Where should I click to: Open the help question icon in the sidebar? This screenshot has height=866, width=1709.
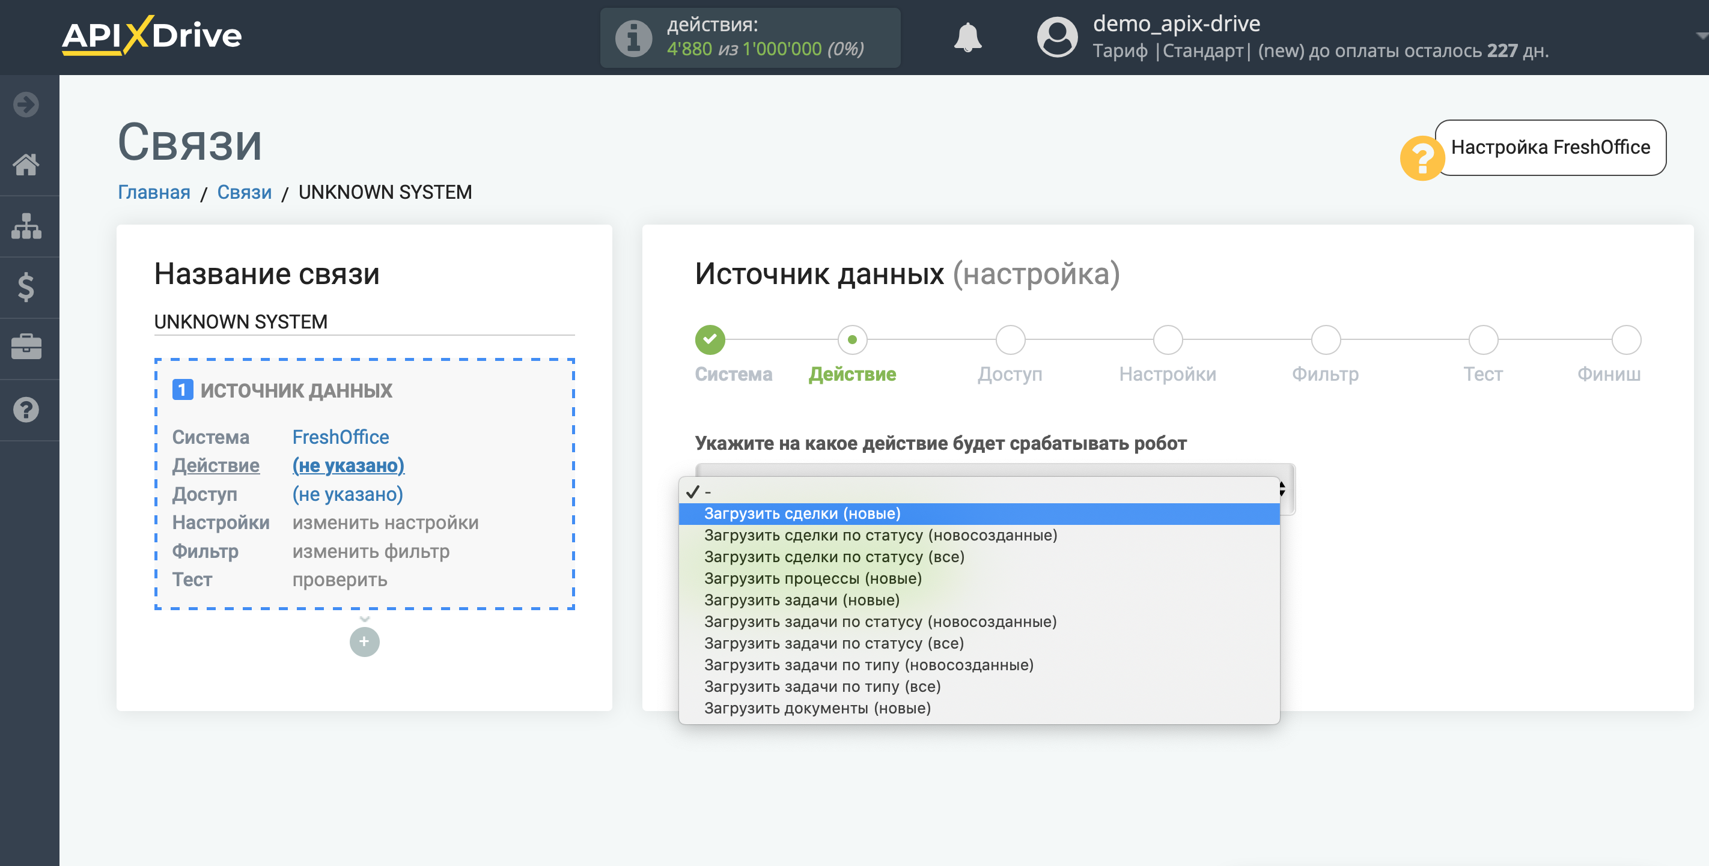click(x=26, y=410)
